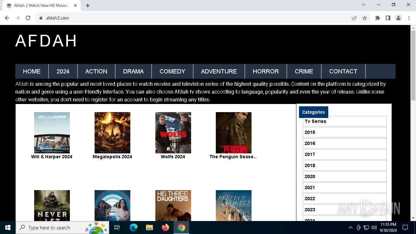Open the 2016 category
The width and height of the screenshot is (416, 234).
point(345,143)
